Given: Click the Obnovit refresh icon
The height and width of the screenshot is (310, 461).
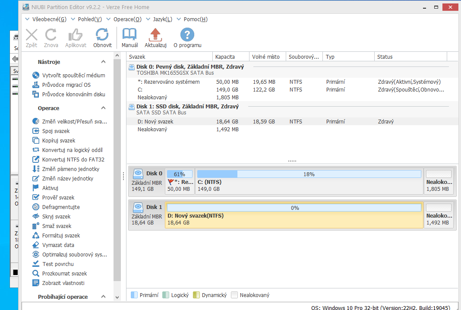Looking at the screenshot, I should [x=102, y=35].
